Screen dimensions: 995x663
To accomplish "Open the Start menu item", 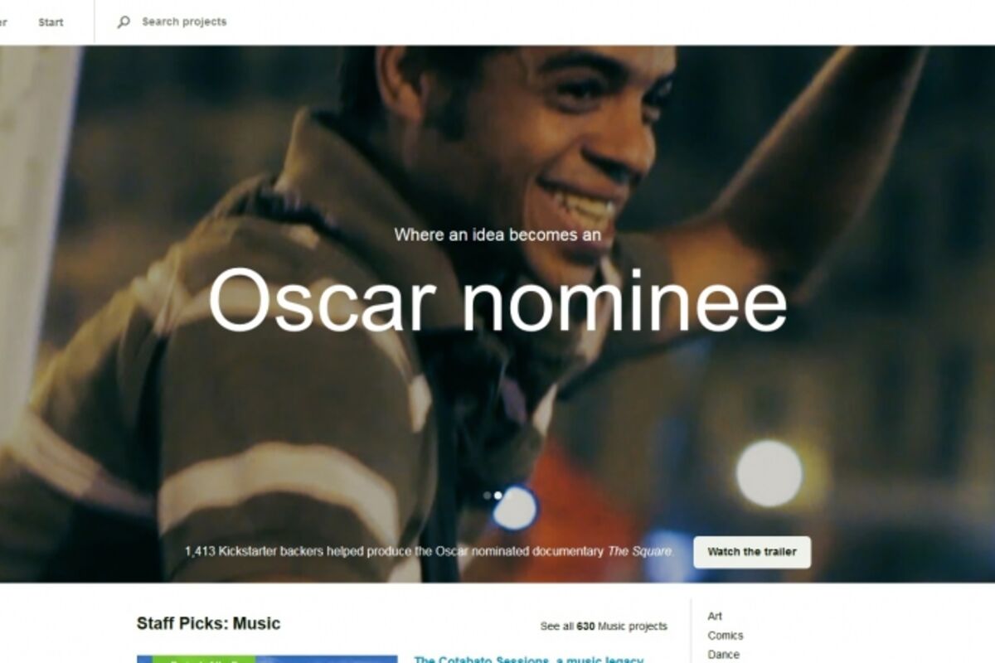I will click(51, 22).
